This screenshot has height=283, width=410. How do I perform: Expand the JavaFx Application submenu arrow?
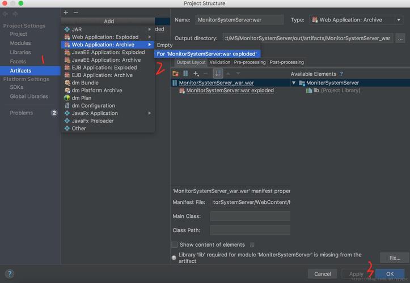150,113
